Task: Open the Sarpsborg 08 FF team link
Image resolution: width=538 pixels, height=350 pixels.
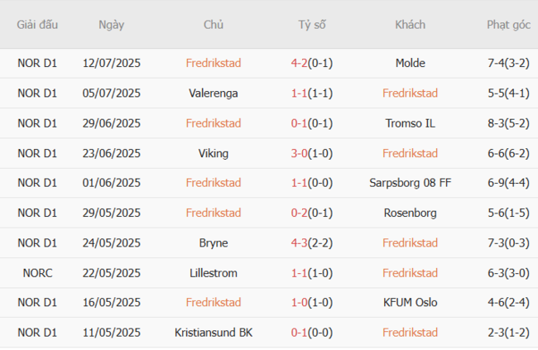Action: (411, 183)
